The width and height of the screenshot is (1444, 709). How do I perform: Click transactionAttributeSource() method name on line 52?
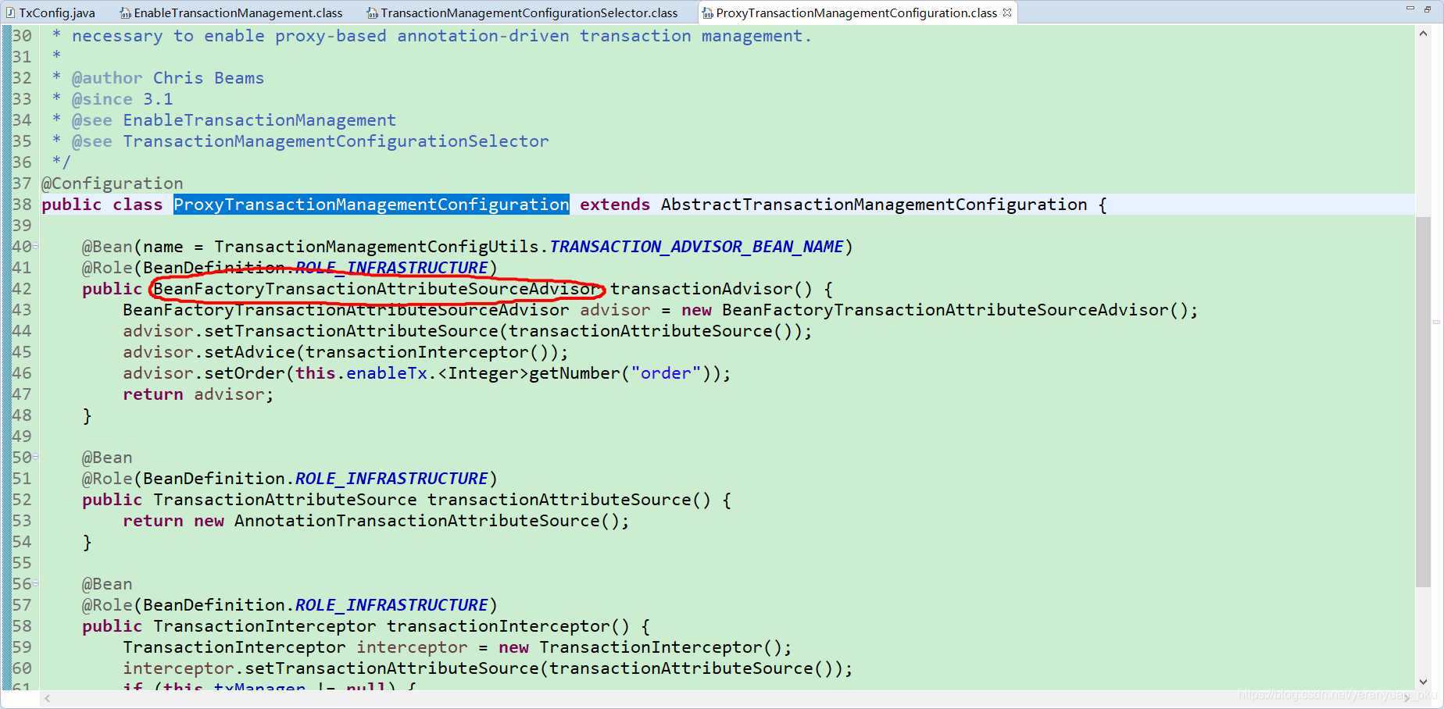(x=569, y=500)
